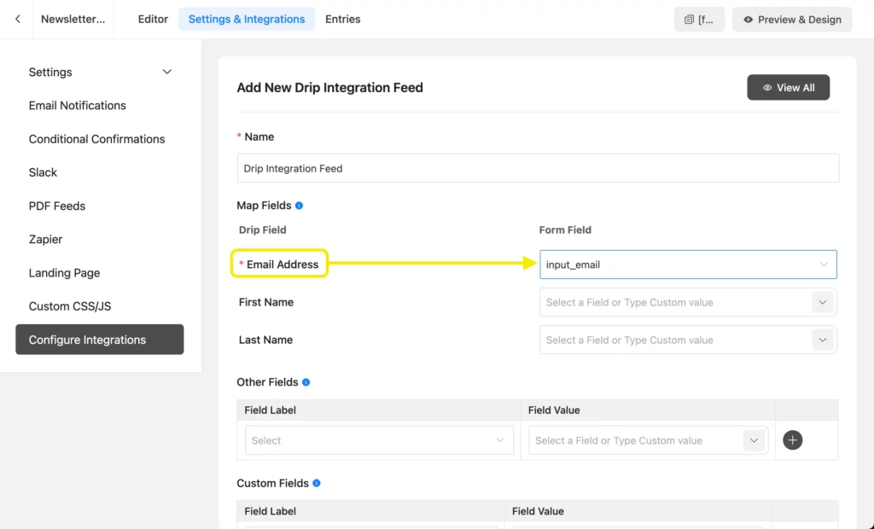Open the First Name form field dropdown
Image resolution: width=874 pixels, height=529 pixels.
tap(688, 302)
